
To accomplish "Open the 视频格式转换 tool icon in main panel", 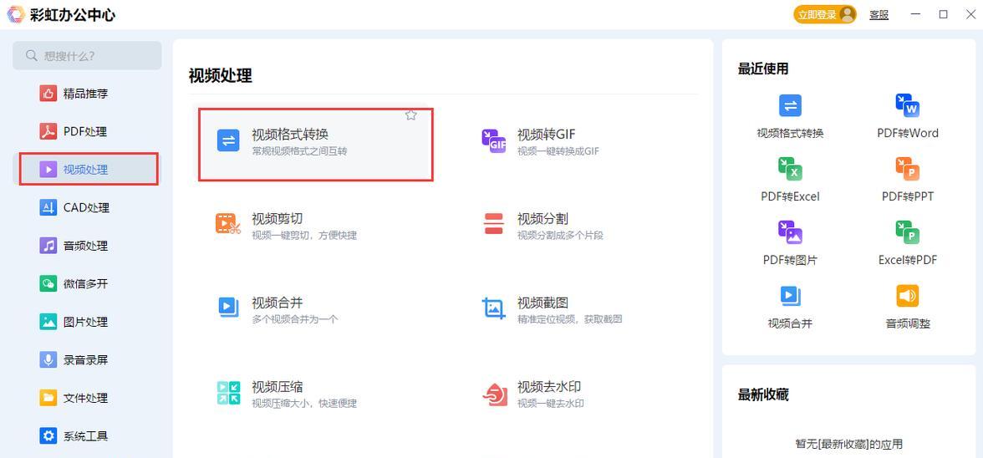I will pos(229,140).
